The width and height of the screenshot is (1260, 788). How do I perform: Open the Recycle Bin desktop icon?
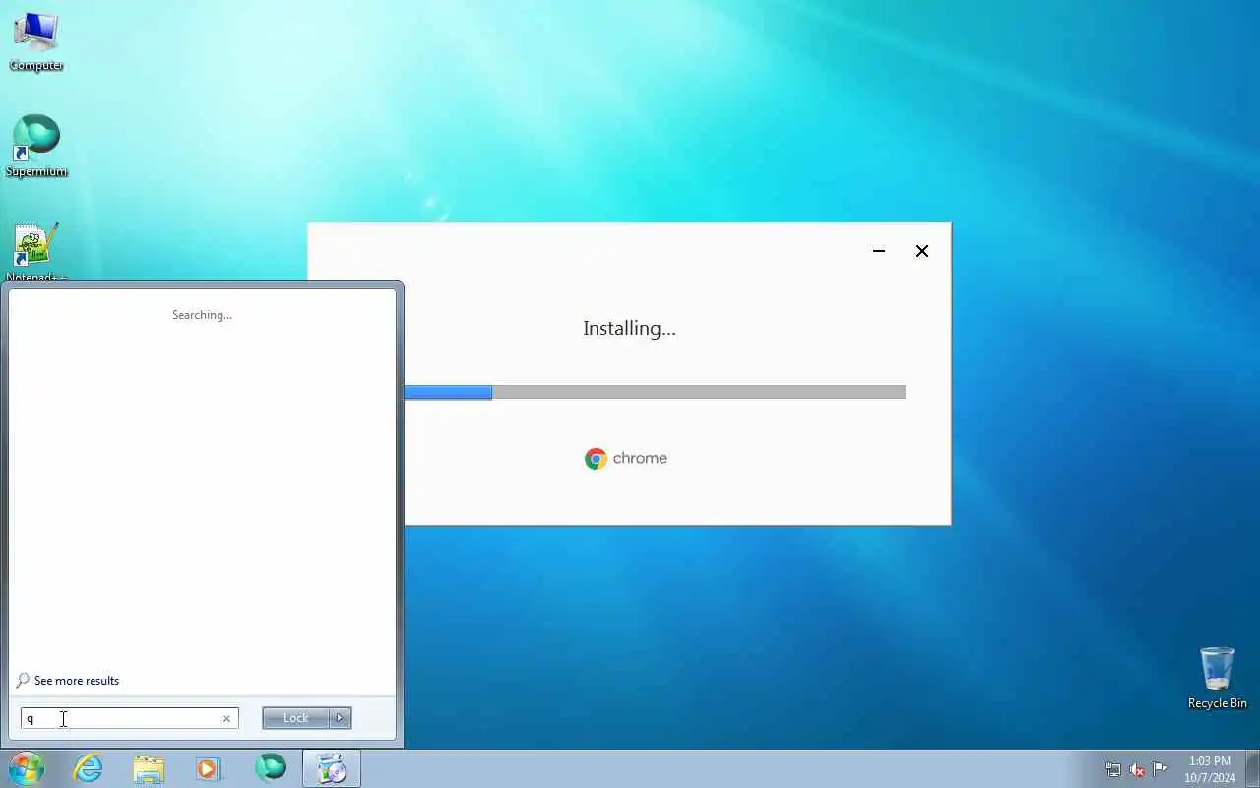[1217, 678]
